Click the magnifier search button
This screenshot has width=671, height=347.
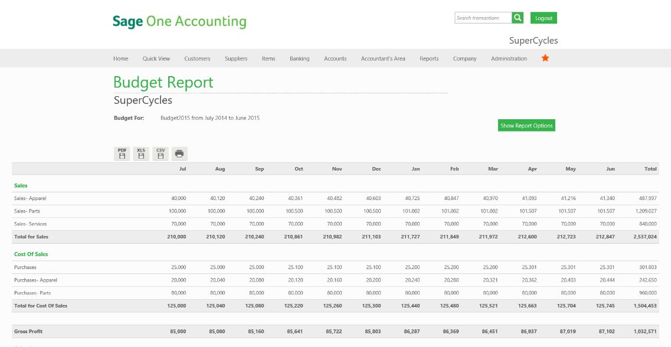518,18
